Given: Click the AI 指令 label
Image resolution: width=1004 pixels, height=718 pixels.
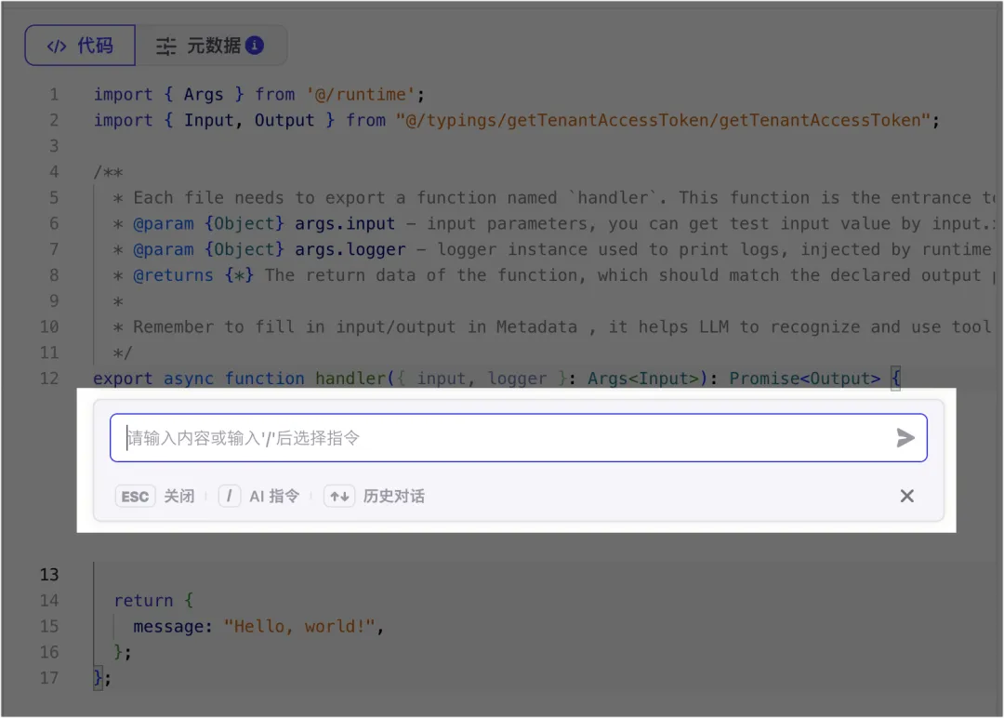Looking at the screenshot, I should [x=274, y=497].
